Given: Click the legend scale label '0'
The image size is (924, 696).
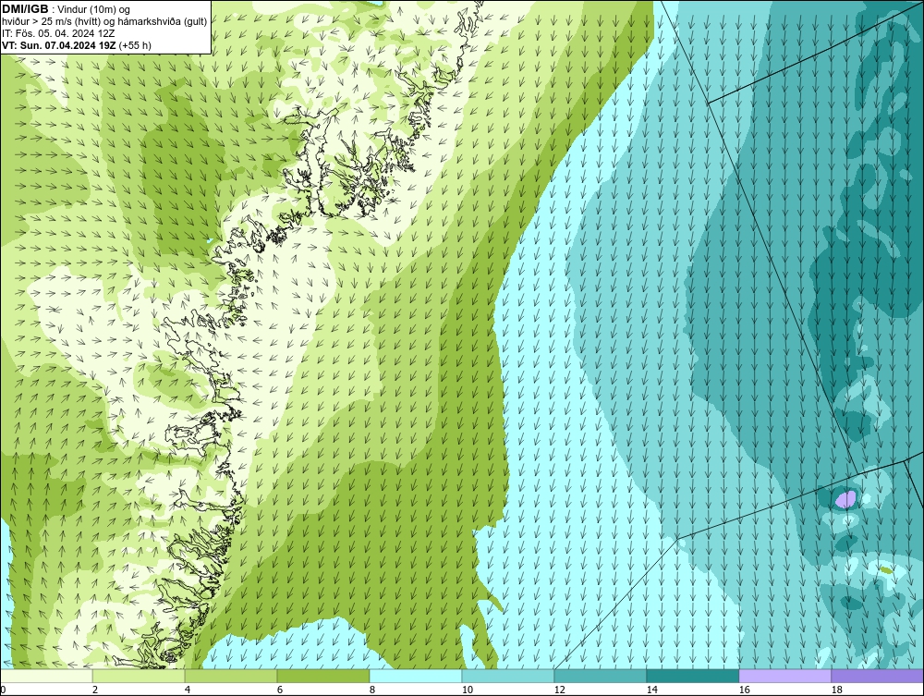Looking at the screenshot, I should point(3,690).
